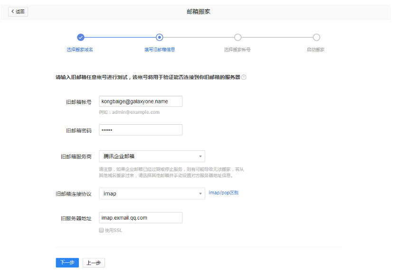Click the help question mark icon
This screenshot has width=410, height=277.
[244, 77]
